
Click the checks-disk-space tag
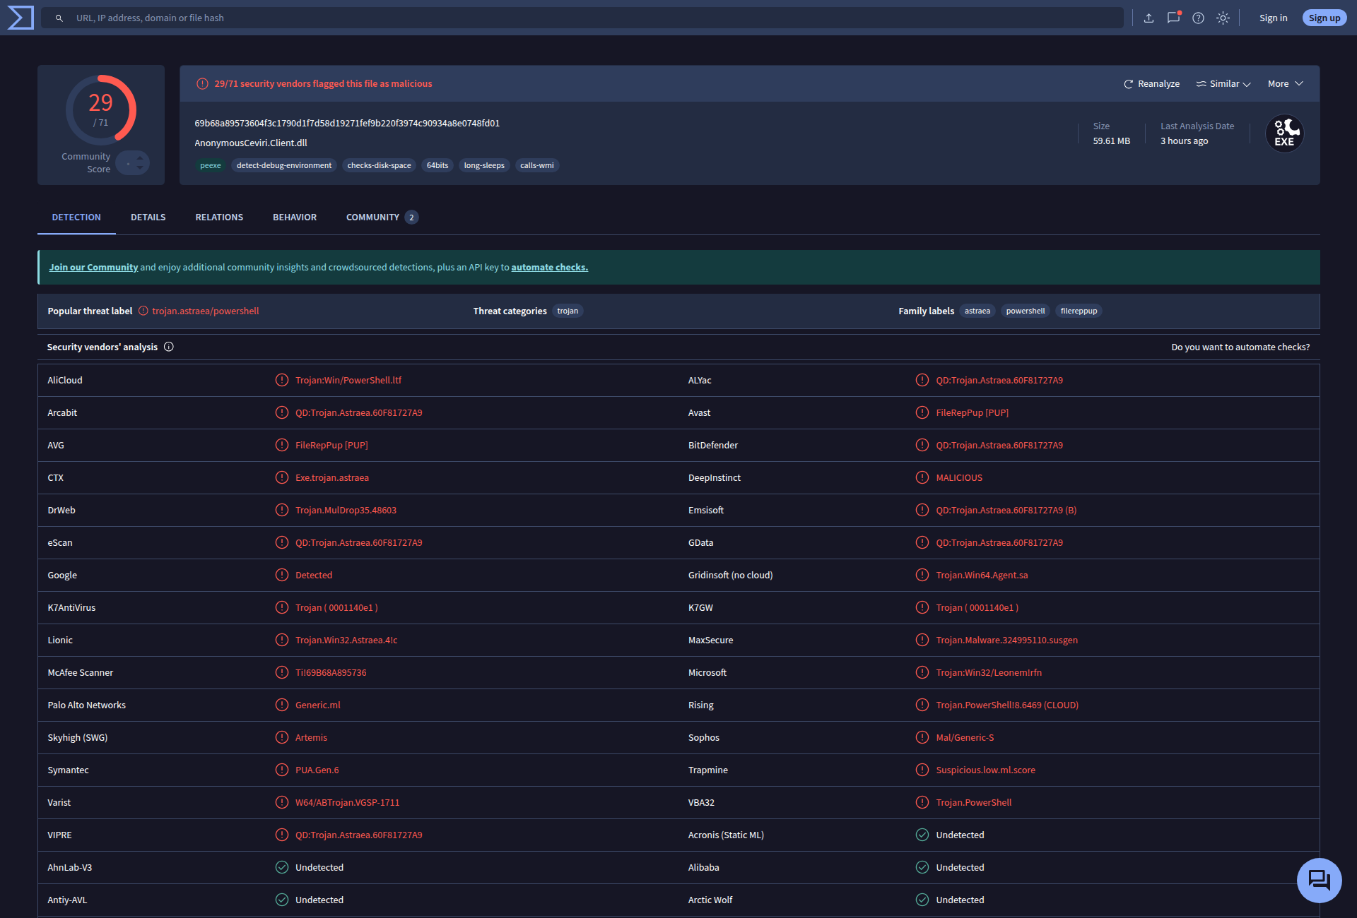point(379,166)
